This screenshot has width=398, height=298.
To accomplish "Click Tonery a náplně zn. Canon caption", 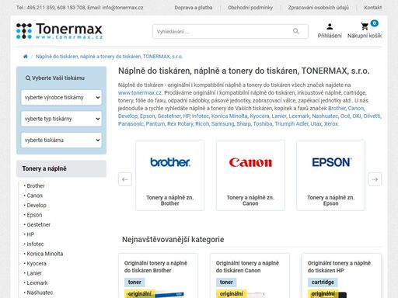I will tap(250, 200).
